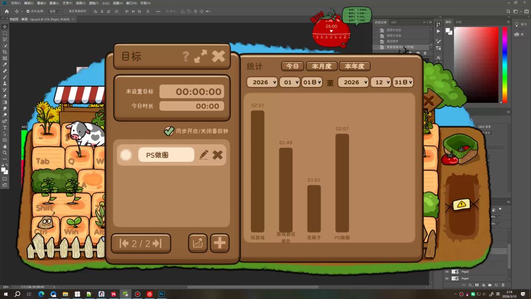The height and width of the screenshot is (299, 531).
Task: Toggle 自动选择 checkbox in options bar
Action: point(28,11)
